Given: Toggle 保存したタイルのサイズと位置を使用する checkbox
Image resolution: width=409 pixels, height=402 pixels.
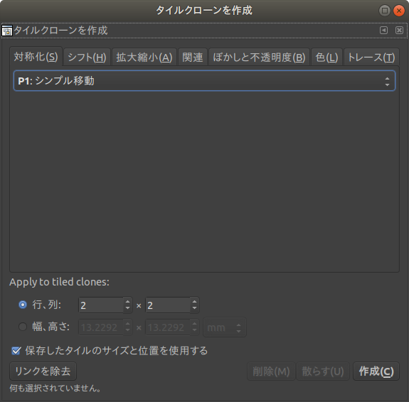Looking at the screenshot, I should [x=16, y=351].
